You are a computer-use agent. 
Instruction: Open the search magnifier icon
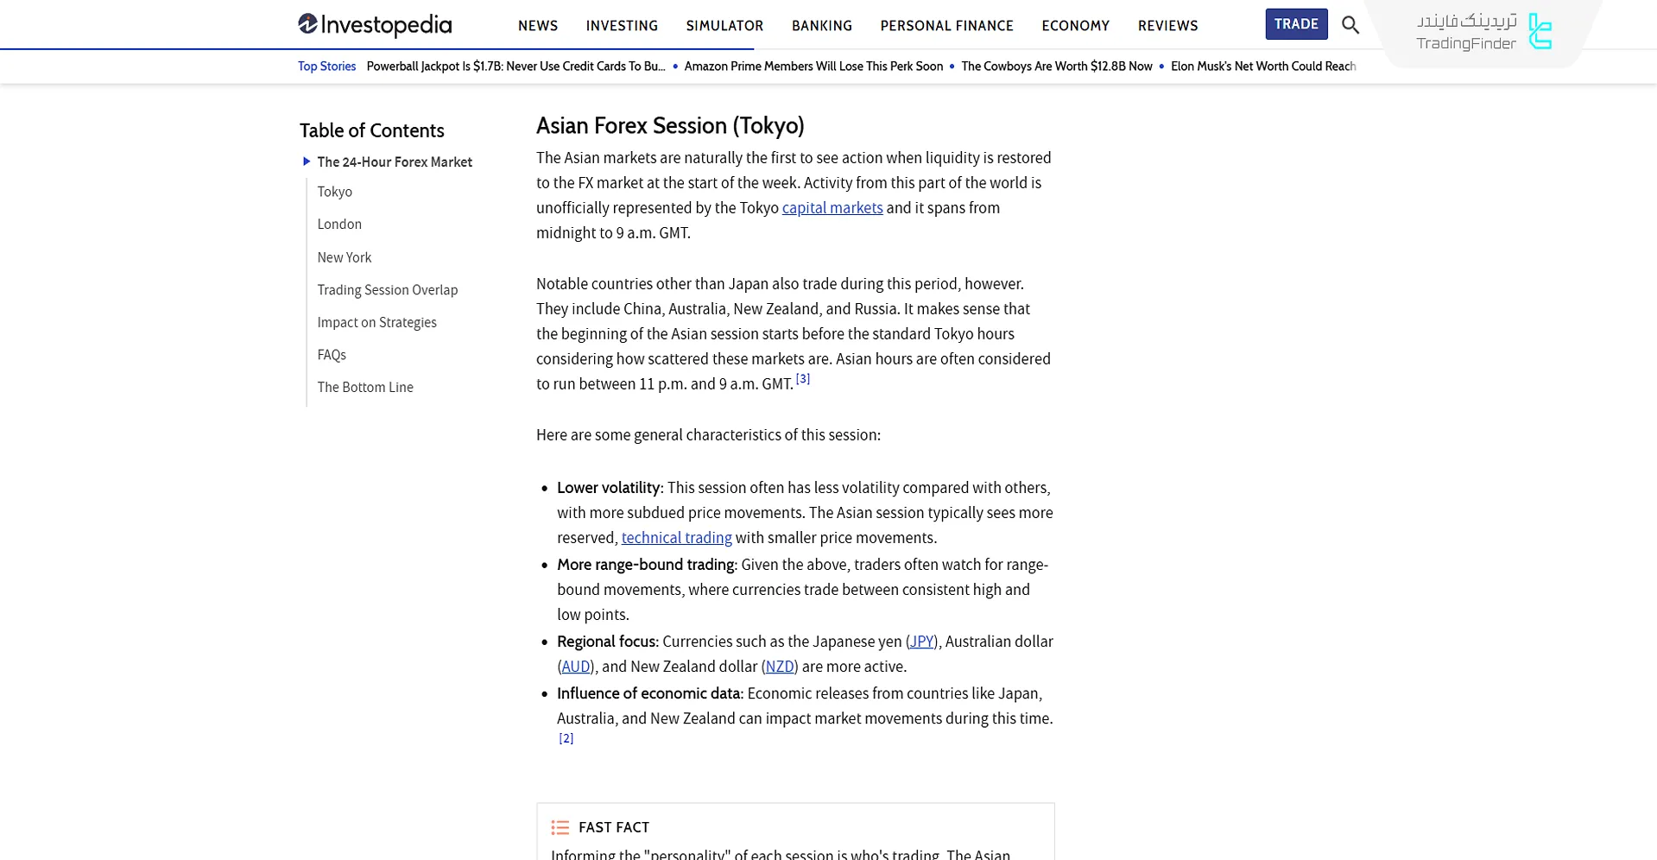pyautogui.click(x=1350, y=25)
